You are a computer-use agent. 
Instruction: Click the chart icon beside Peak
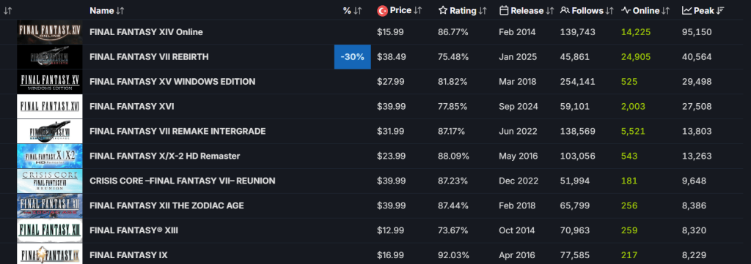(x=686, y=10)
